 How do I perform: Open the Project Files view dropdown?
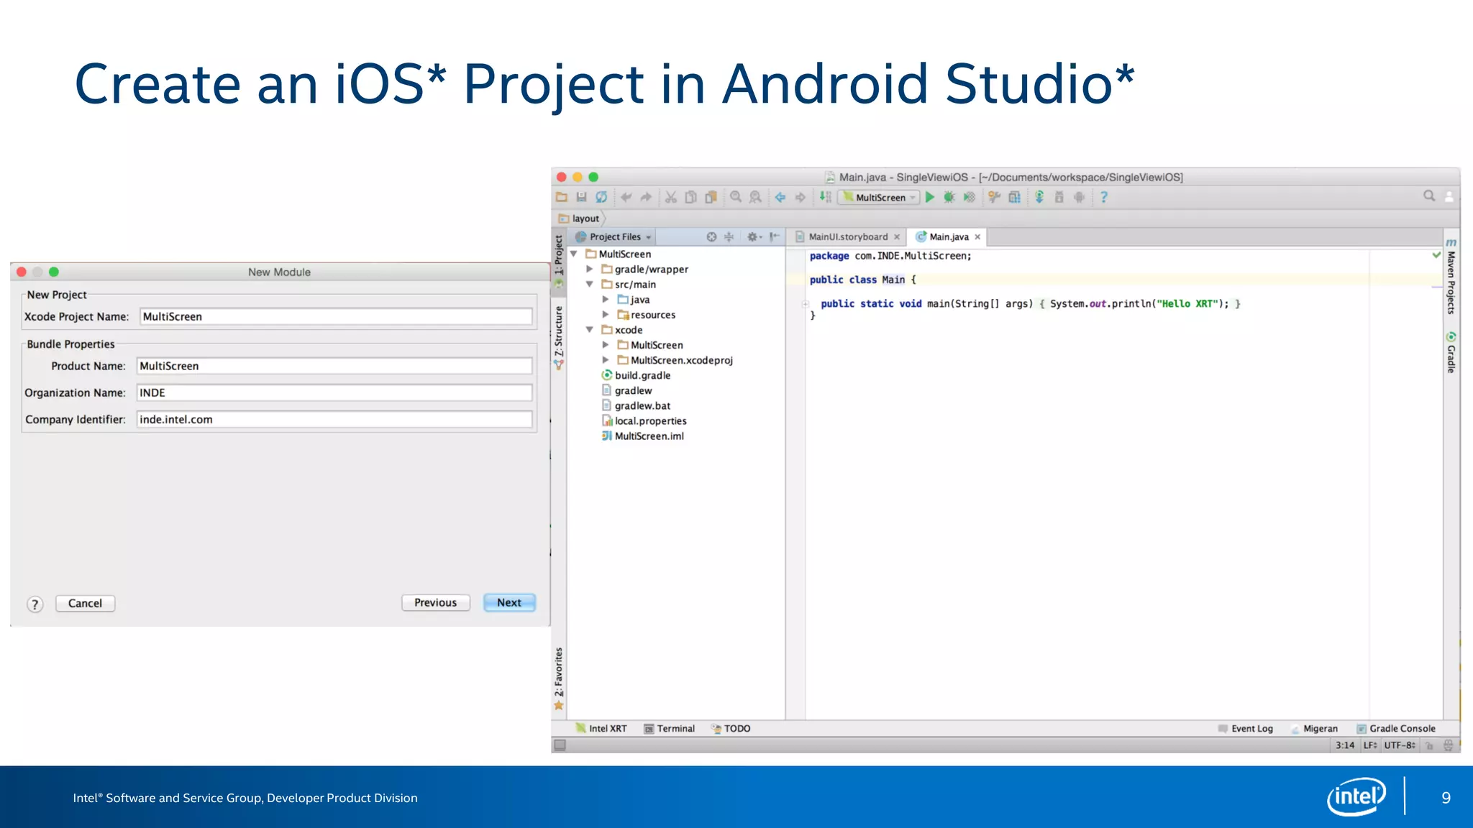point(613,236)
